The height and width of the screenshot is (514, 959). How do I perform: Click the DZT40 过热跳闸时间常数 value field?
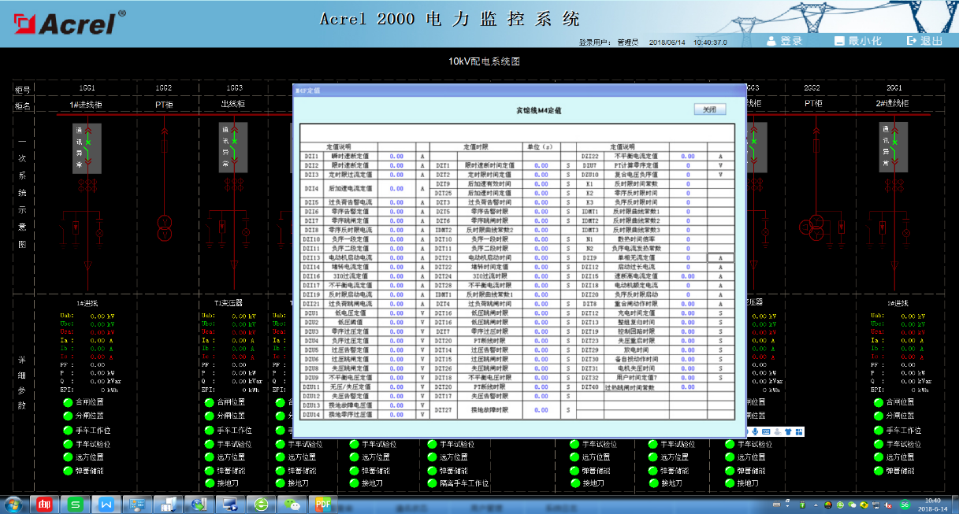coord(687,387)
